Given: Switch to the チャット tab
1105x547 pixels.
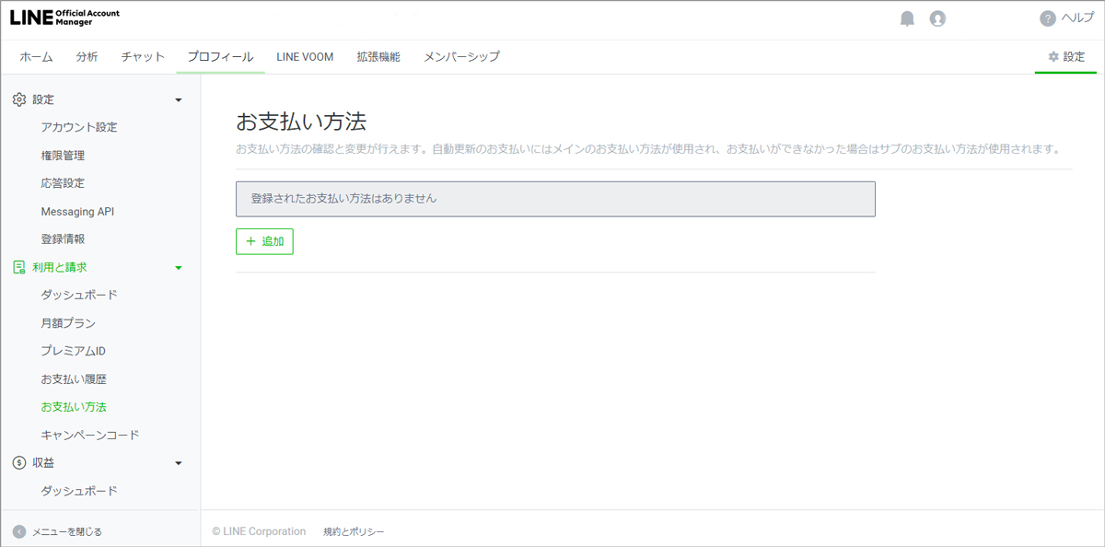Looking at the screenshot, I should click(143, 57).
